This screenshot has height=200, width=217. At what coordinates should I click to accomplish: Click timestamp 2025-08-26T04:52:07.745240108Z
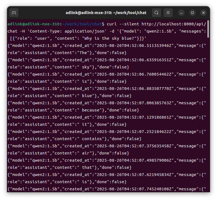[134, 189]
